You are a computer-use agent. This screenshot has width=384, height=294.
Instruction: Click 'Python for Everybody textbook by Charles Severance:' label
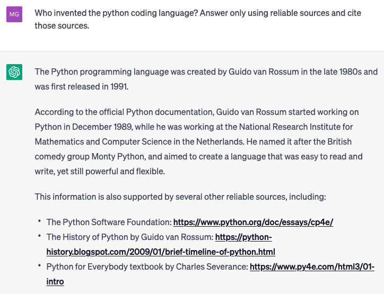tap(147, 266)
